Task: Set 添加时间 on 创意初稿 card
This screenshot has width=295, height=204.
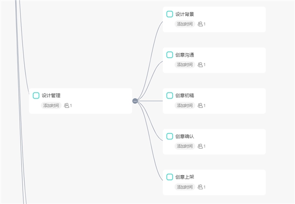Action: tap(184, 105)
